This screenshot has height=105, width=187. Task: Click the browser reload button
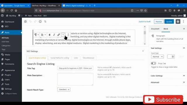tap(12, 10)
